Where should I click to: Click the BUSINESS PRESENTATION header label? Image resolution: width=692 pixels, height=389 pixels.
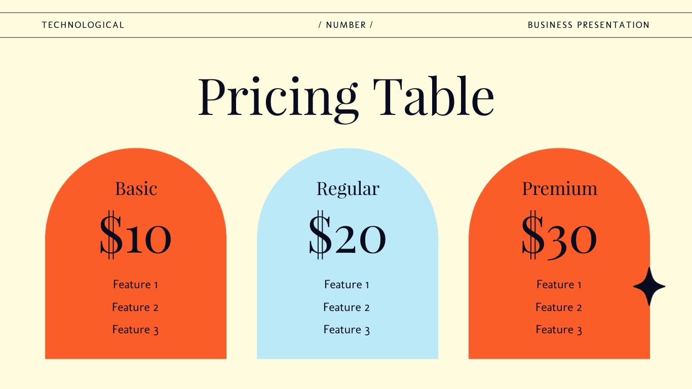(588, 25)
